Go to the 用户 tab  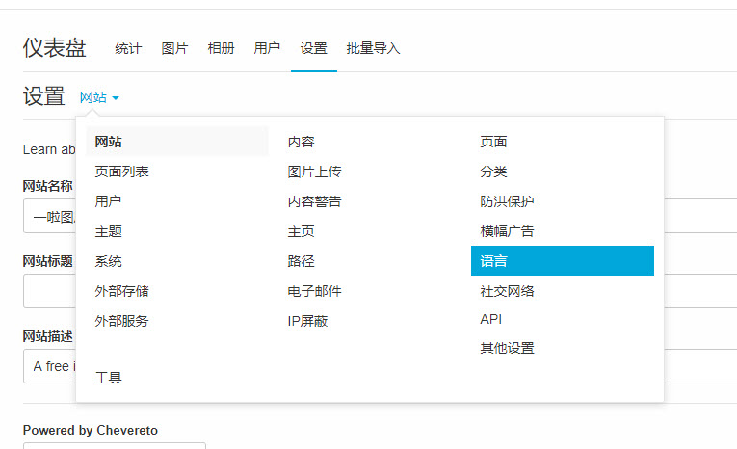pos(267,48)
